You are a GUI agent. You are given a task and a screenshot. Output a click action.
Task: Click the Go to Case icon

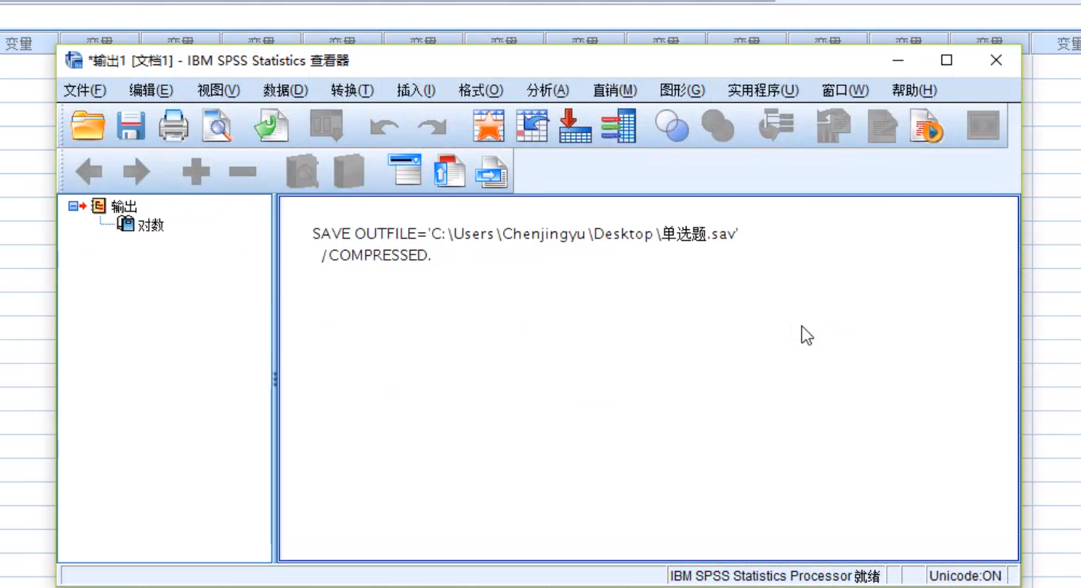pyautogui.click(x=532, y=126)
